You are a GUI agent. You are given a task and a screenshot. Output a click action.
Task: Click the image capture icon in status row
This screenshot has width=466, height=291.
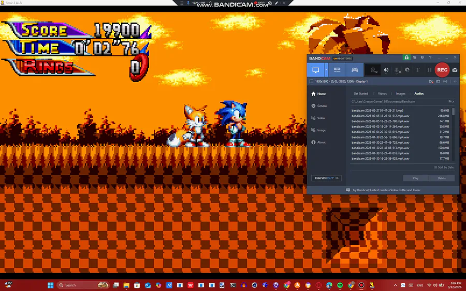pos(438,81)
